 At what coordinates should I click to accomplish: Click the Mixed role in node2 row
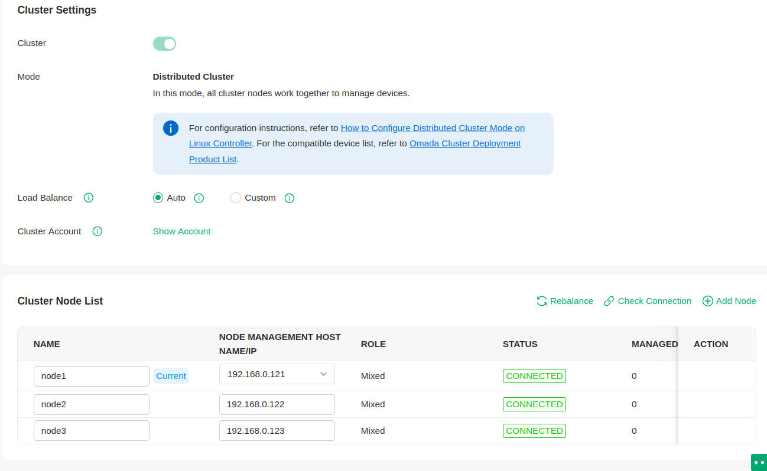tap(373, 404)
